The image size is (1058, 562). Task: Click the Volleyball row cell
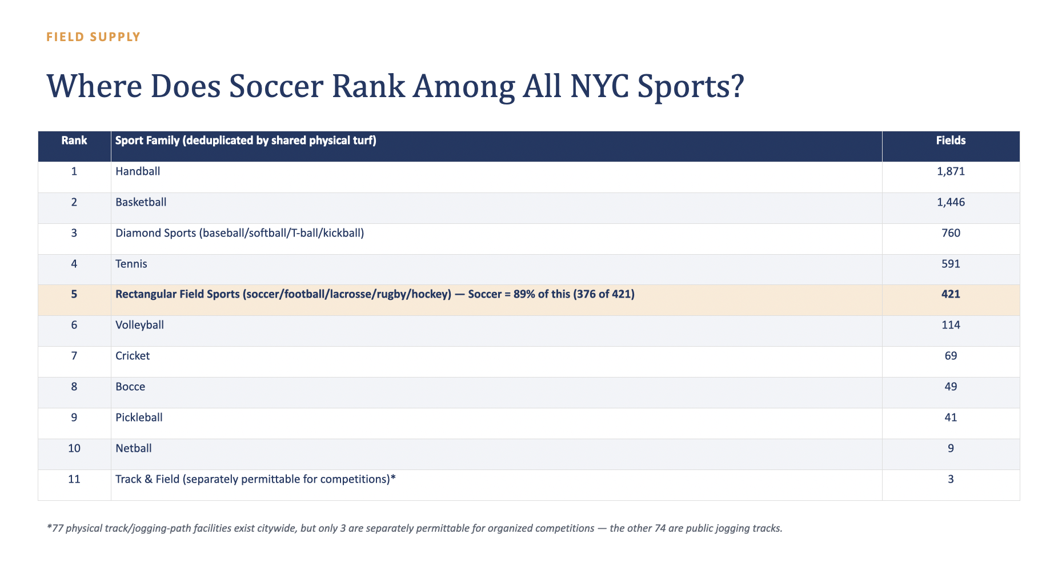[x=496, y=331]
